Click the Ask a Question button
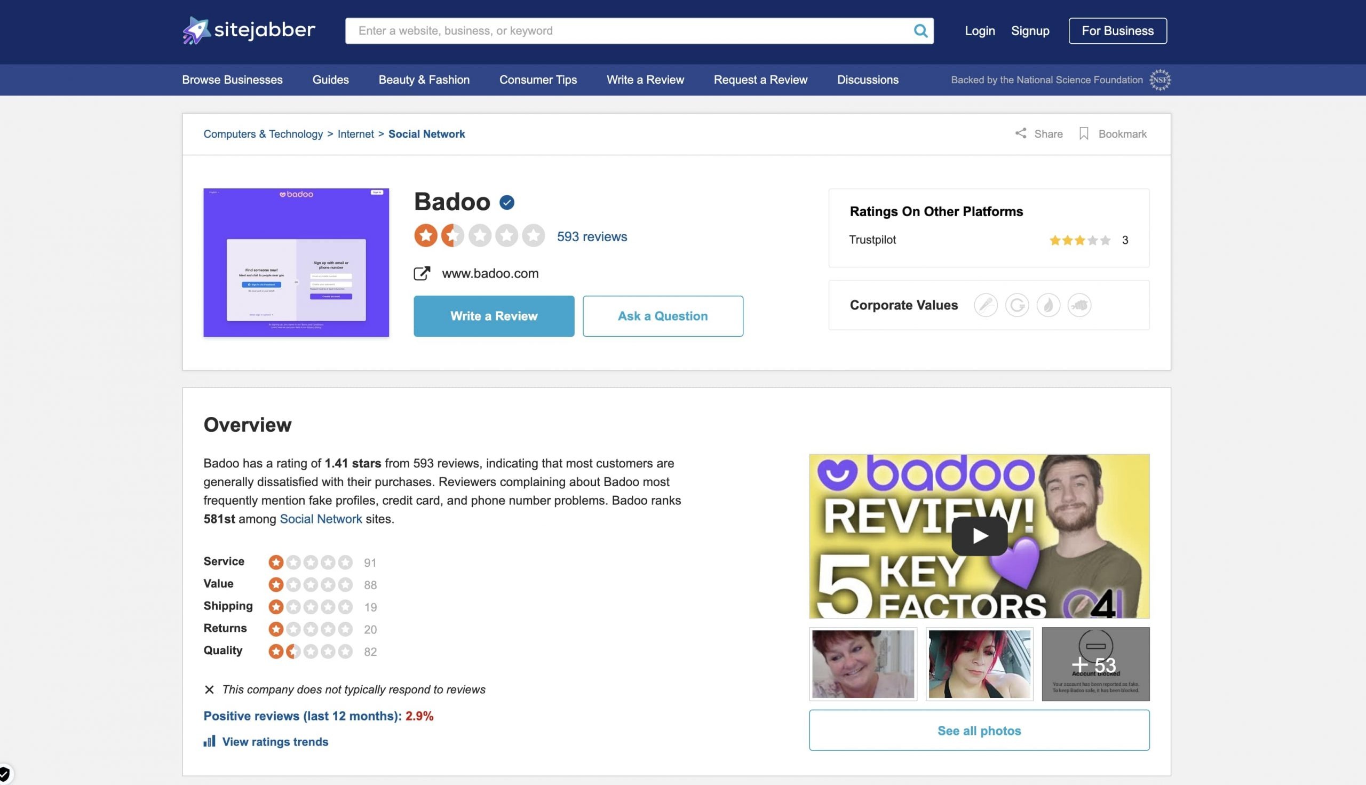 663,316
